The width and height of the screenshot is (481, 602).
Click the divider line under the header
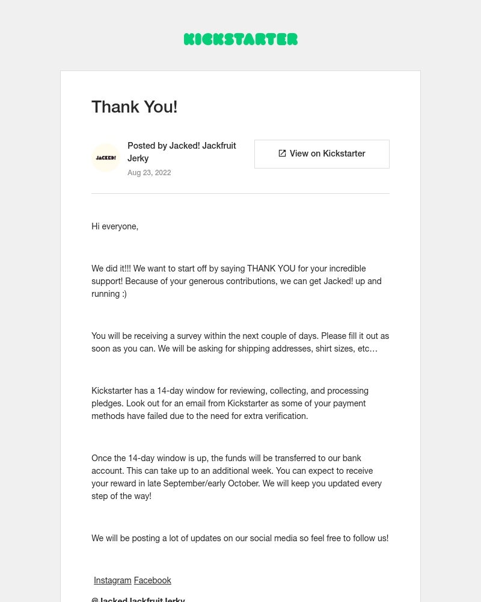coord(240,193)
